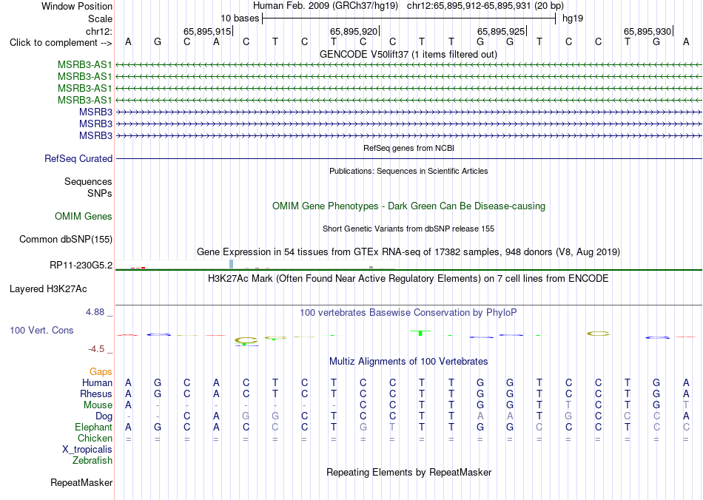
Task: Click the topmost MSRB3-AS1 transcript label
Action: click(x=85, y=65)
